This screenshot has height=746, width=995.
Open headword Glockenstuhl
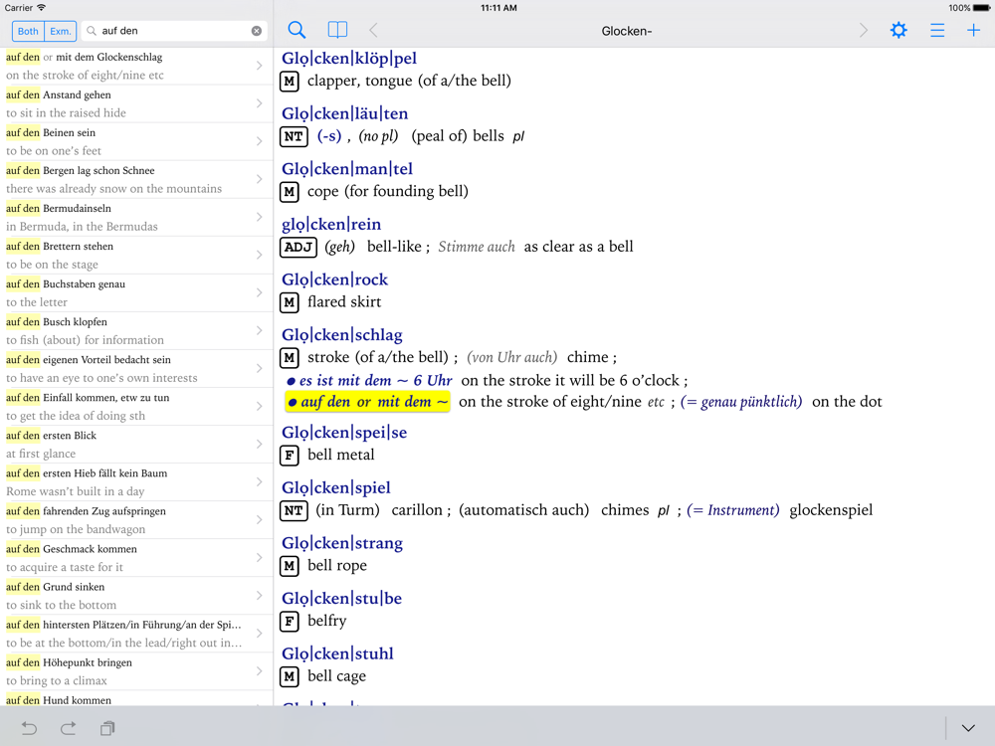(x=337, y=653)
